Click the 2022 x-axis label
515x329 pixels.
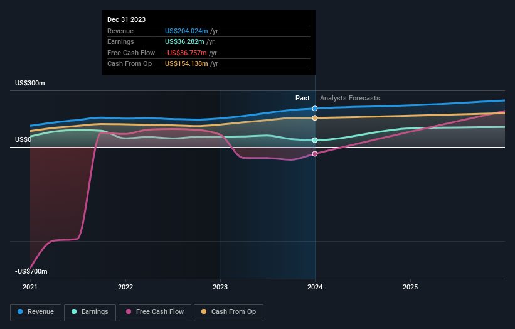tap(125, 287)
